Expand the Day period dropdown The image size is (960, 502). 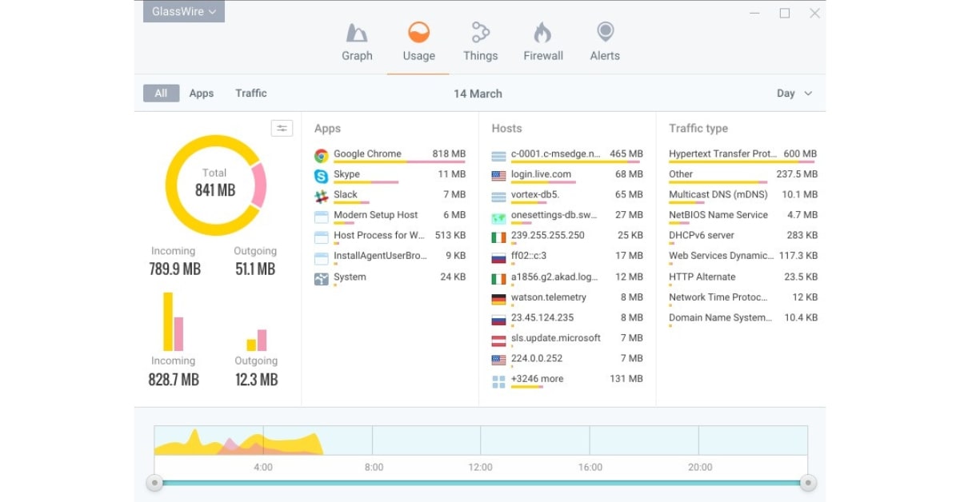click(794, 94)
